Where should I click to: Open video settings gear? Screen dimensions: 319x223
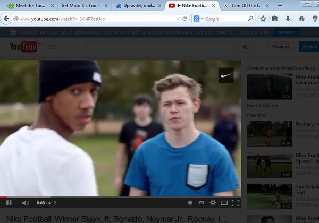[213, 202]
